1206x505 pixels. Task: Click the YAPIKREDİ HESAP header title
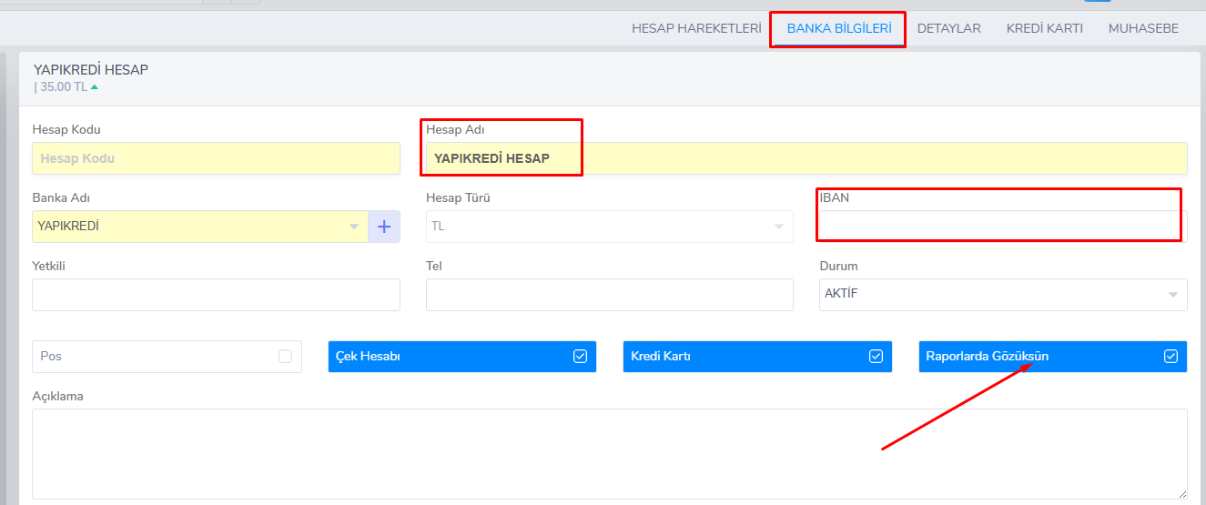[x=91, y=70]
